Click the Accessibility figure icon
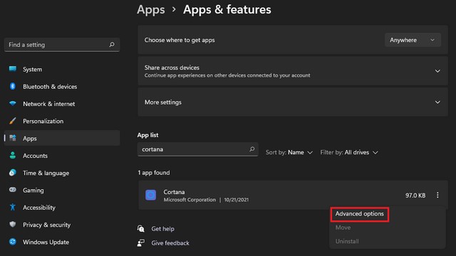456x256 pixels. 13,207
